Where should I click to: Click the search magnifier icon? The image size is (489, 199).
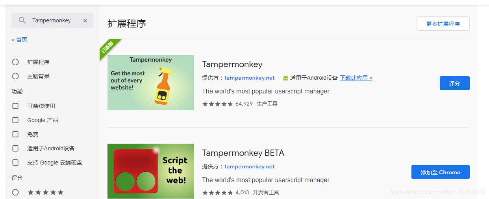click(22, 20)
